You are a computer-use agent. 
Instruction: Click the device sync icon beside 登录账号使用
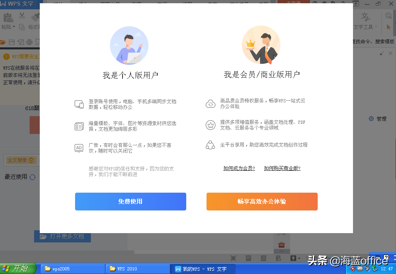[79, 104]
